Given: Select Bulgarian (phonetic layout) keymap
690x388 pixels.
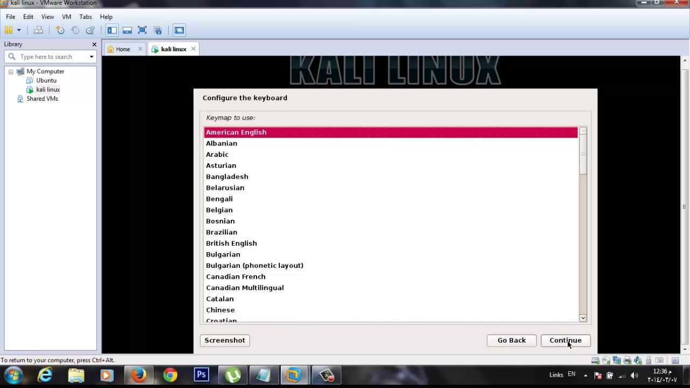Looking at the screenshot, I should [391, 266].
